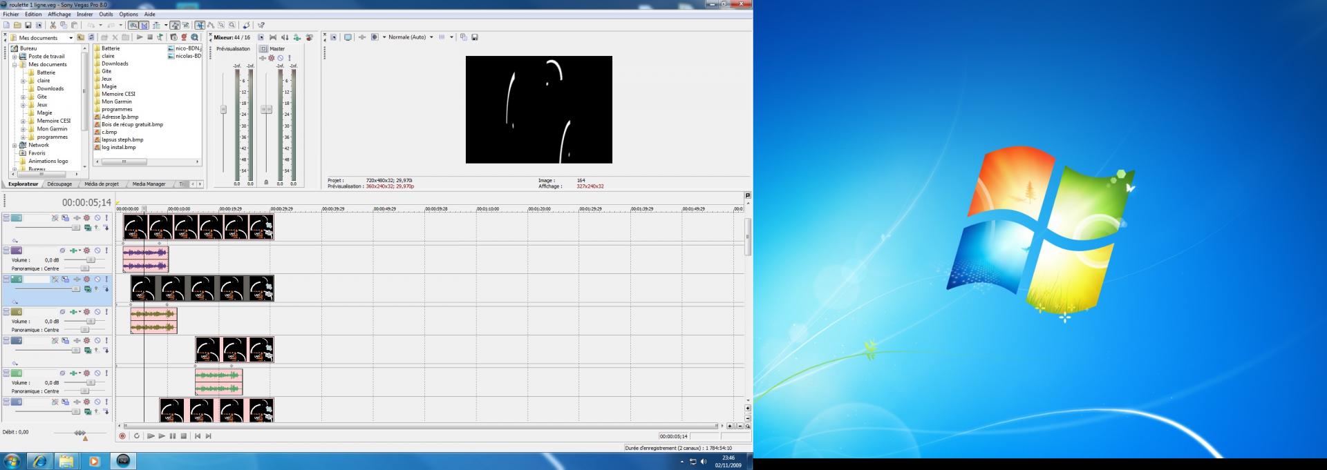Click the Record button in transport bar

(x=122, y=436)
